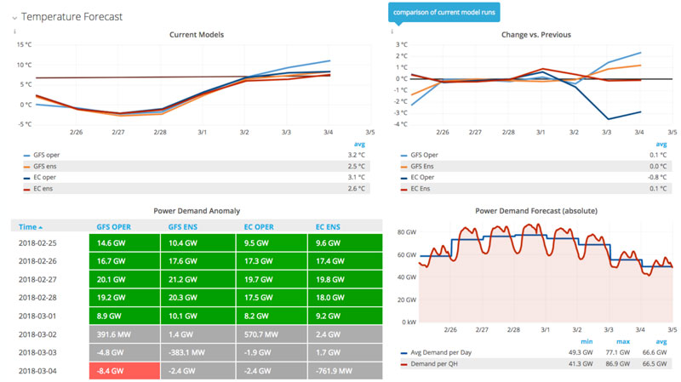The image size is (681, 382).
Task: Collapse the Temperature Forecast row chevron
Action: (x=14, y=18)
